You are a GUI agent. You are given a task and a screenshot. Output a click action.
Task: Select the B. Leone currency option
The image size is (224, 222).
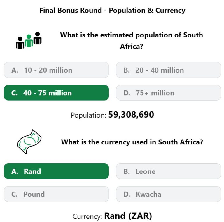[x=168, y=171]
